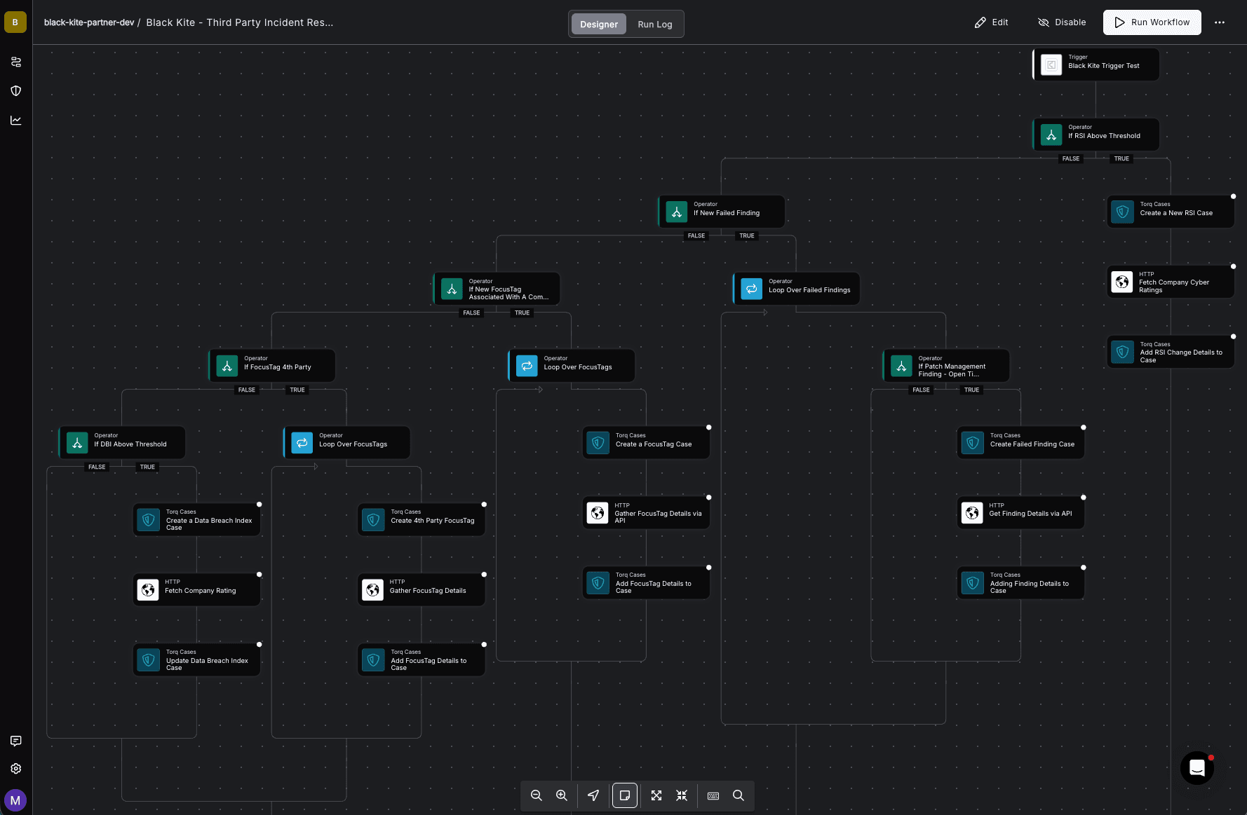This screenshot has width=1247, height=815.
Task: Open the insights chart icon in sidebar
Action: point(15,121)
